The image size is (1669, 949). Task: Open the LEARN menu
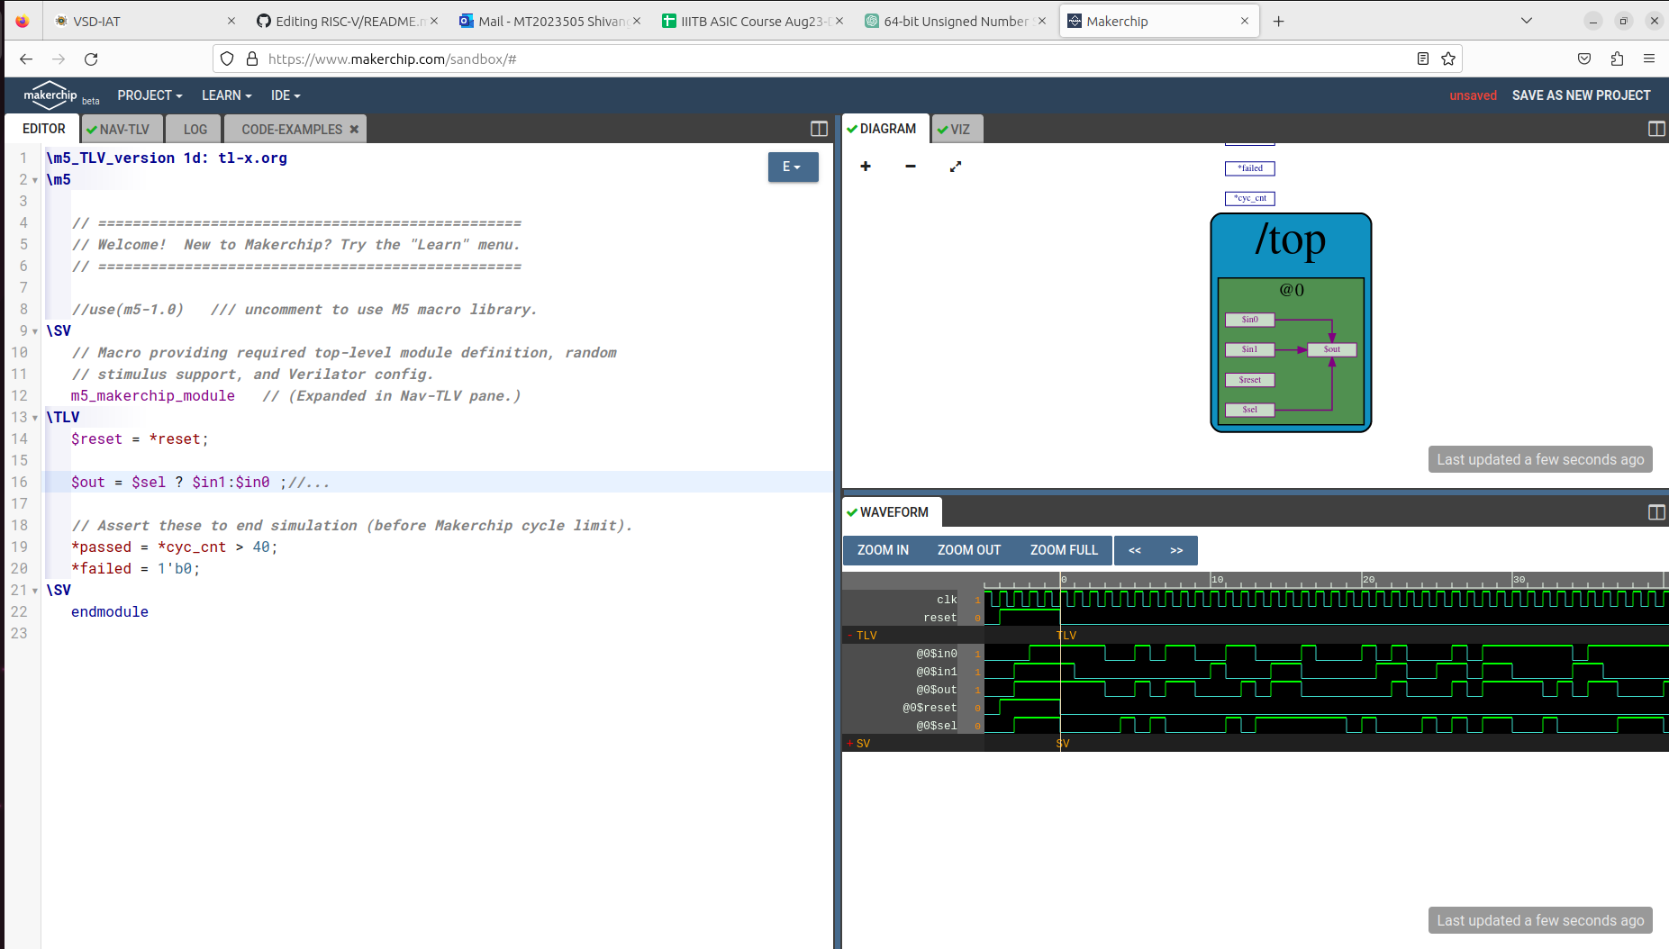click(x=225, y=95)
